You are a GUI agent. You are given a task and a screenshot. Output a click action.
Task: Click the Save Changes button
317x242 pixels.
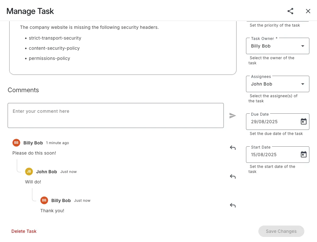tap(281, 231)
